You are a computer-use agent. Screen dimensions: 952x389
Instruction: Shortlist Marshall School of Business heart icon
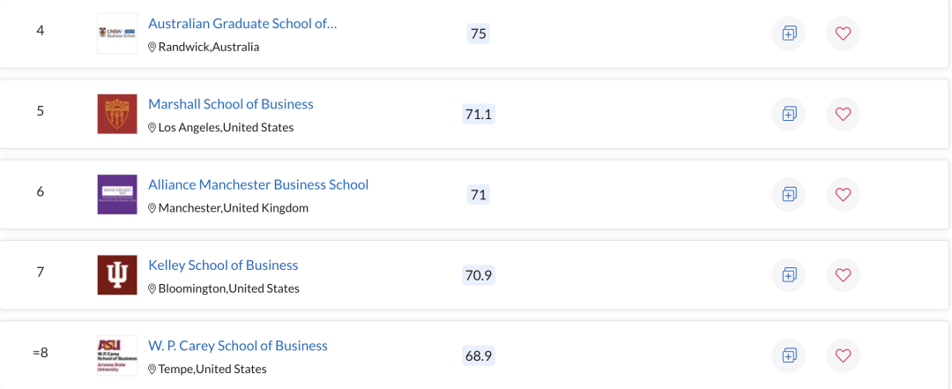click(843, 114)
